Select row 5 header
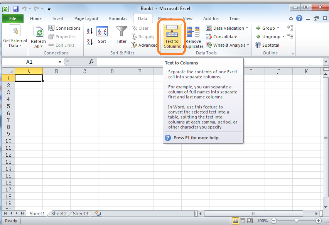Screen dimensions: 329x225 [8, 106]
